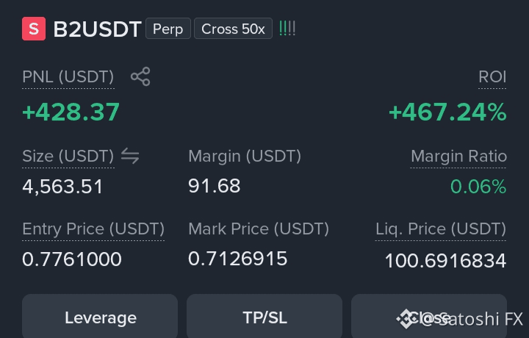Toggle size unit with swap arrows icon
The width and height of the screenshot is (529, 338).
pyautogui.click(x=130, y=156)
